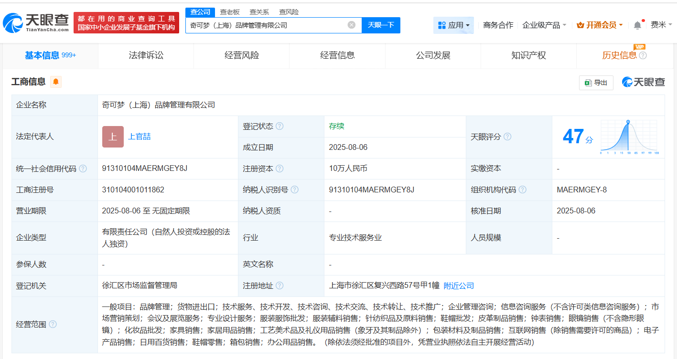The height and width of the screenshot is (359, 677).
Task: Expand the 应用 dropdown menu
Action: coord(453,25)
